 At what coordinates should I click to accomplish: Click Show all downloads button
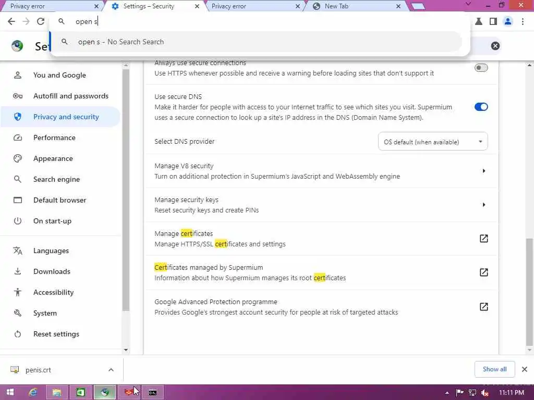[x=494, y=369]
